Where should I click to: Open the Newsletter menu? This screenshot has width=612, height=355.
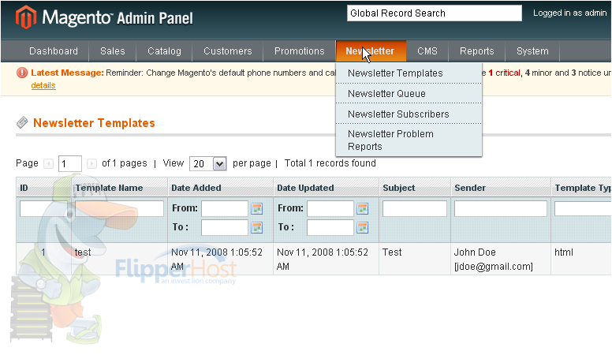tap(371, 51)
